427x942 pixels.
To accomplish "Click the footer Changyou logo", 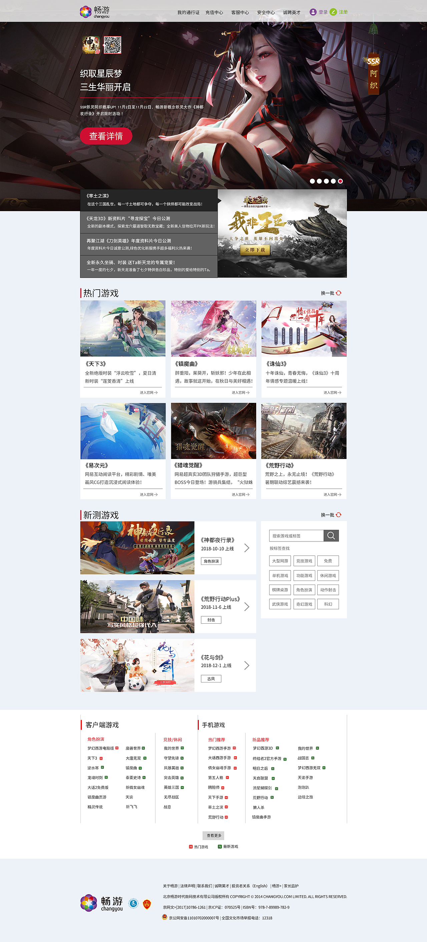I will click(101, 903).
